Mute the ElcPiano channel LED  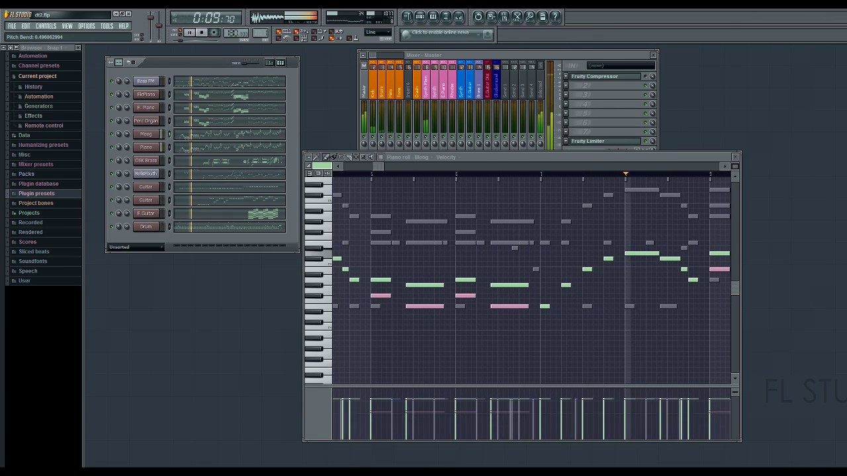point(111,95)
